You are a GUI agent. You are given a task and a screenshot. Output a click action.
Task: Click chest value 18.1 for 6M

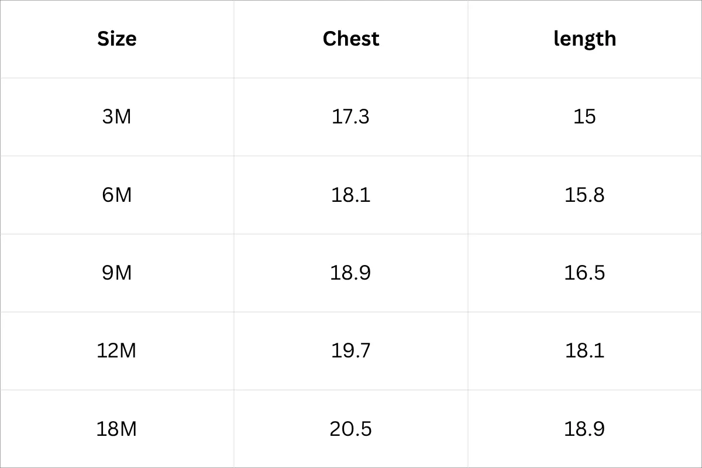pyautogui.click(x=350, y=194)
